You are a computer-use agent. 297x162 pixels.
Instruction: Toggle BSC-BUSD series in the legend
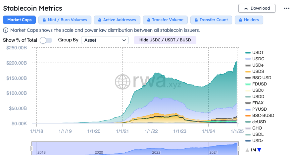coord(260,115)
